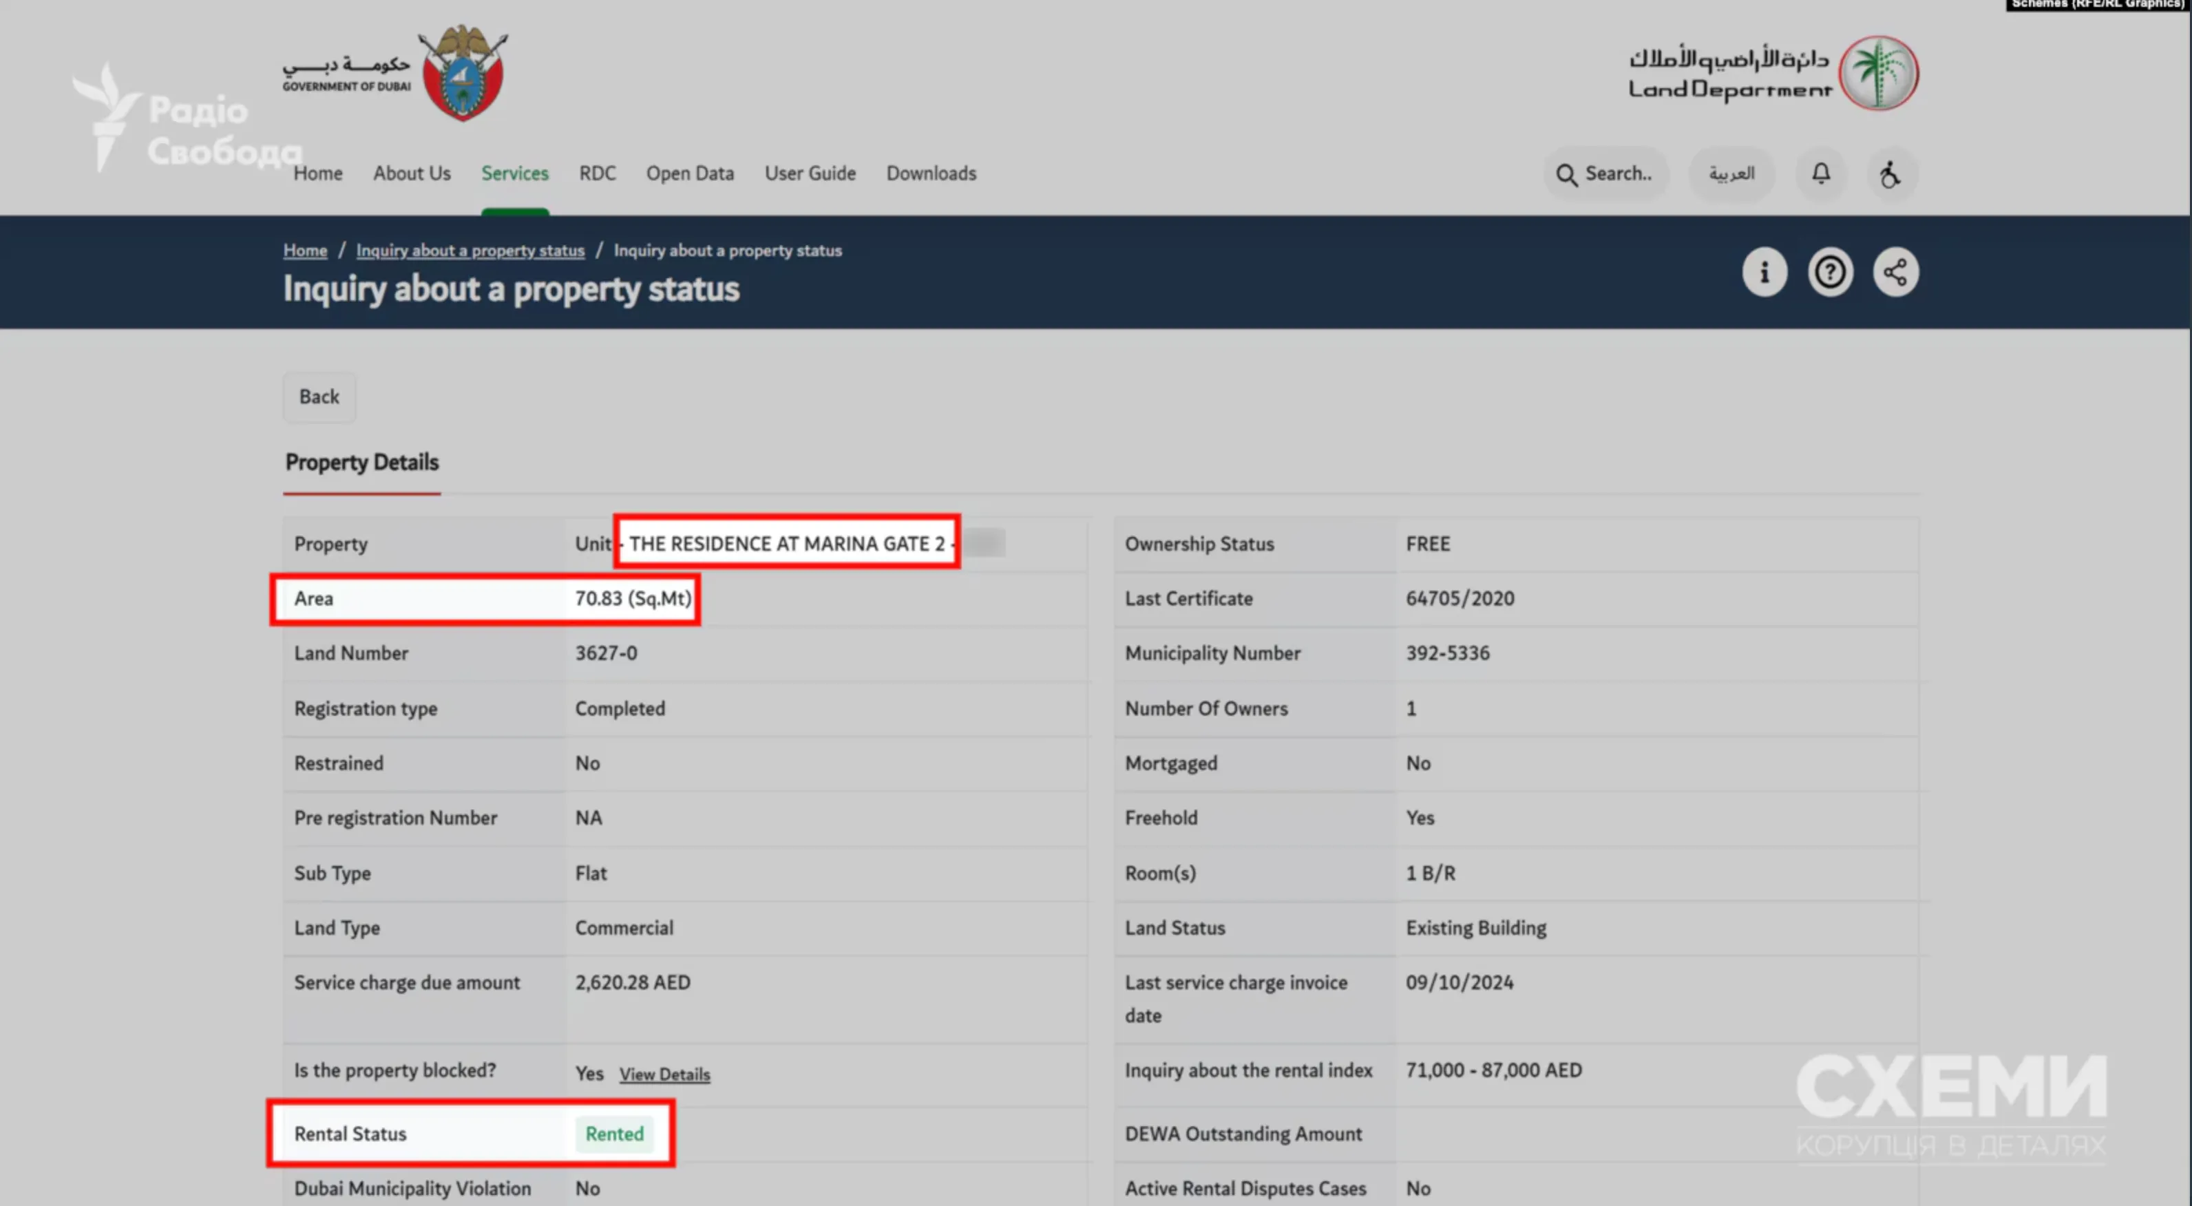Click the notification bell icon
Image resolution: width=2192 pixels, height=1206 pixels.
1820,173
